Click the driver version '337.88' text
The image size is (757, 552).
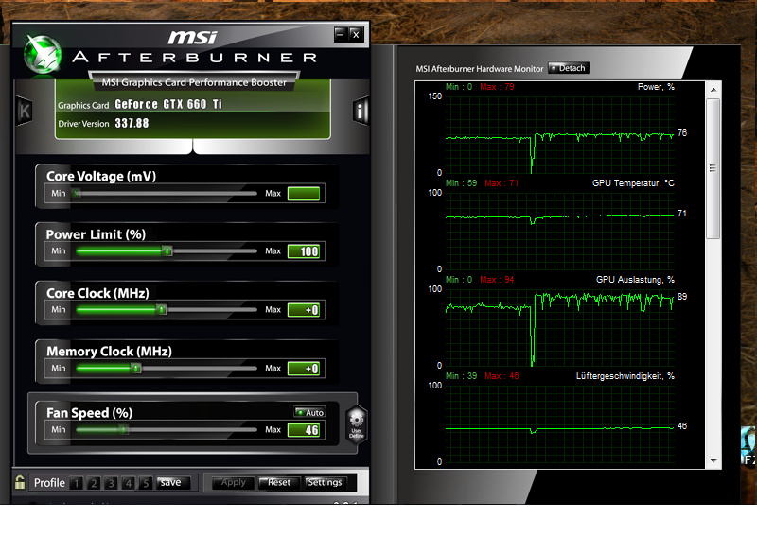pyautogui.click(x=132, y=124)
